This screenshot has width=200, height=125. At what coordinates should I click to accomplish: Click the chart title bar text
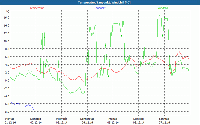pyautogui.click(x=100, y=2)
